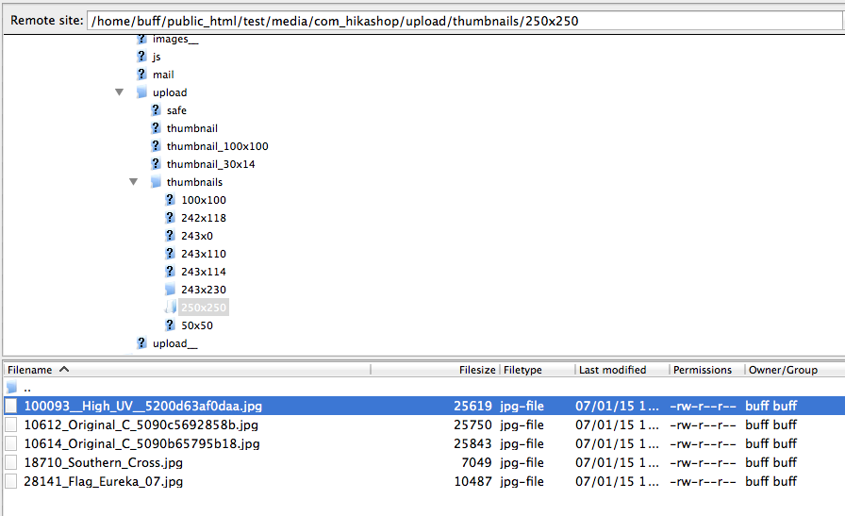Click the 100x100 folder icon
Screen dimensions: 845x516
click(170, 199)
